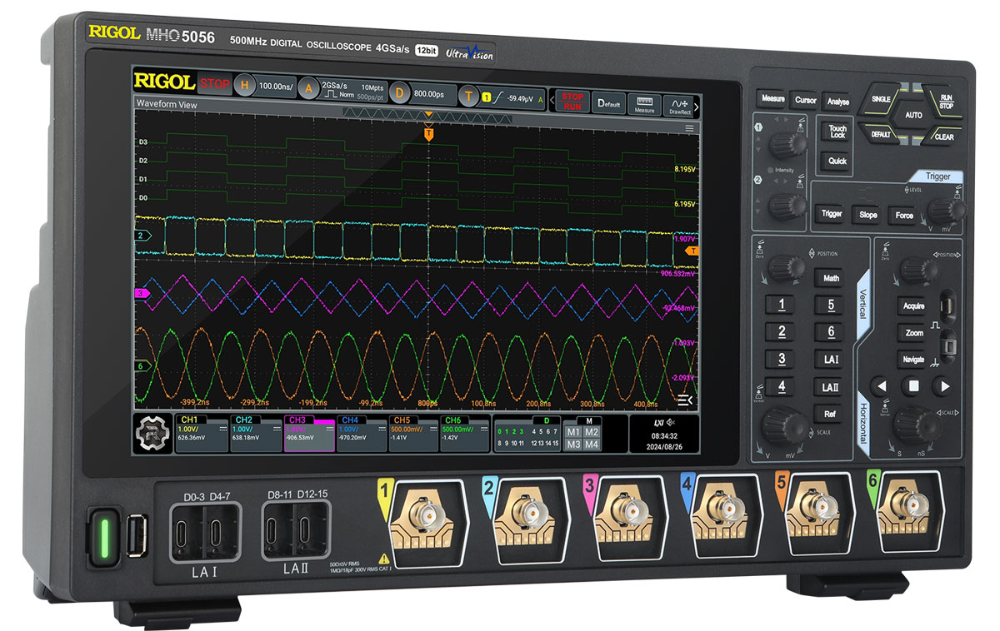This screenshot has width=1000, height=631.
Task: Toggle the on-screen STOP/RUN button
Action: pyautogui.click(x=572, y=101)
